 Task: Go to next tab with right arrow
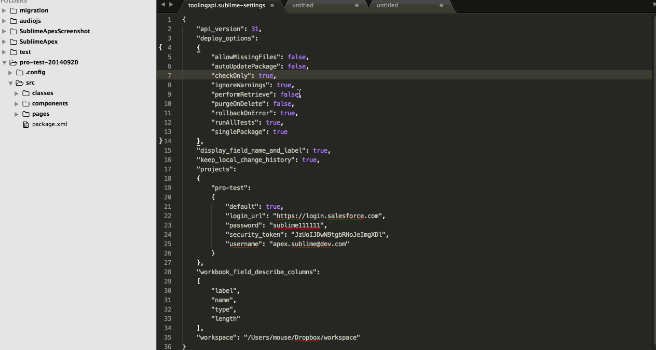[171, 5]
